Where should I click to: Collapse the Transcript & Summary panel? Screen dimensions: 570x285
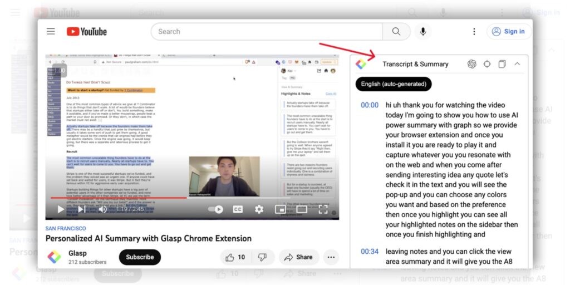click(517, 64)
